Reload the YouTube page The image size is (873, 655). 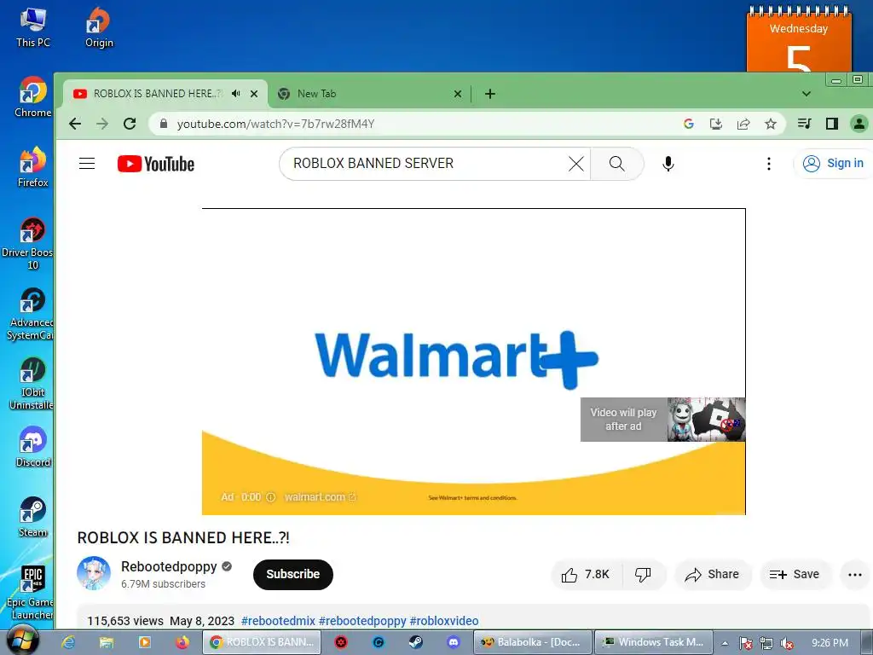coord(130,124)
